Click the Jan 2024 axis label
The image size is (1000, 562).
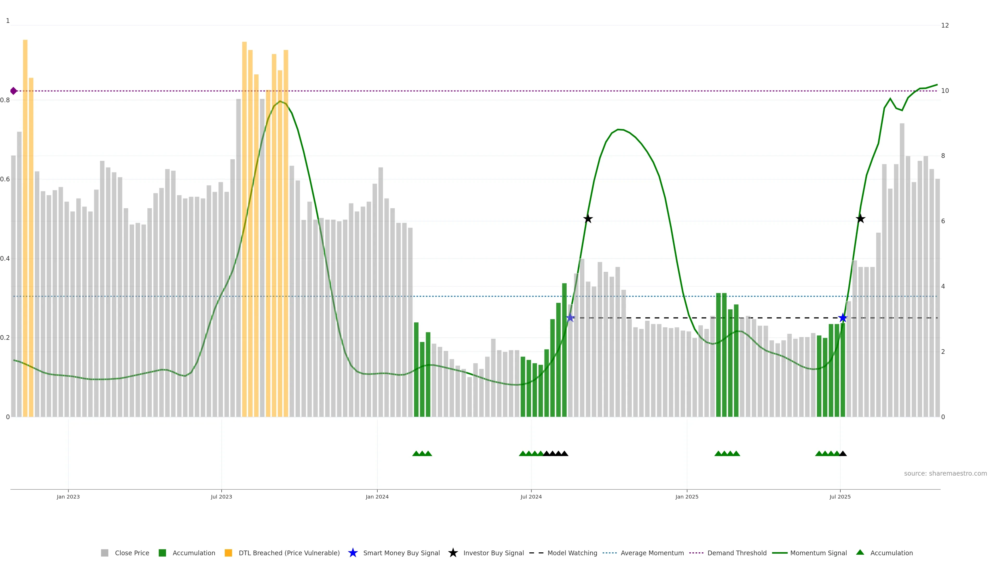[x=377, y=496]
